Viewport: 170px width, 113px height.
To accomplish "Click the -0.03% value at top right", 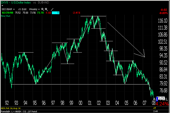I will click(163, 13).
